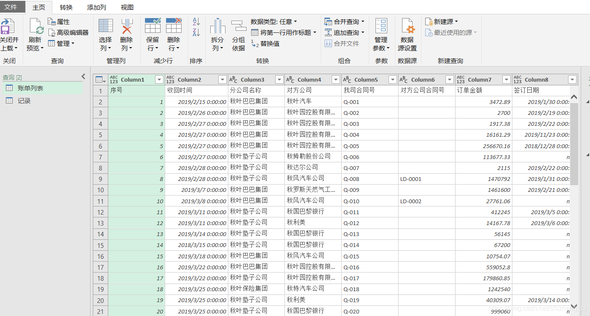Click the 分组依据 (Group By) icon
The image size is (590, 316).
coord(239,26)
